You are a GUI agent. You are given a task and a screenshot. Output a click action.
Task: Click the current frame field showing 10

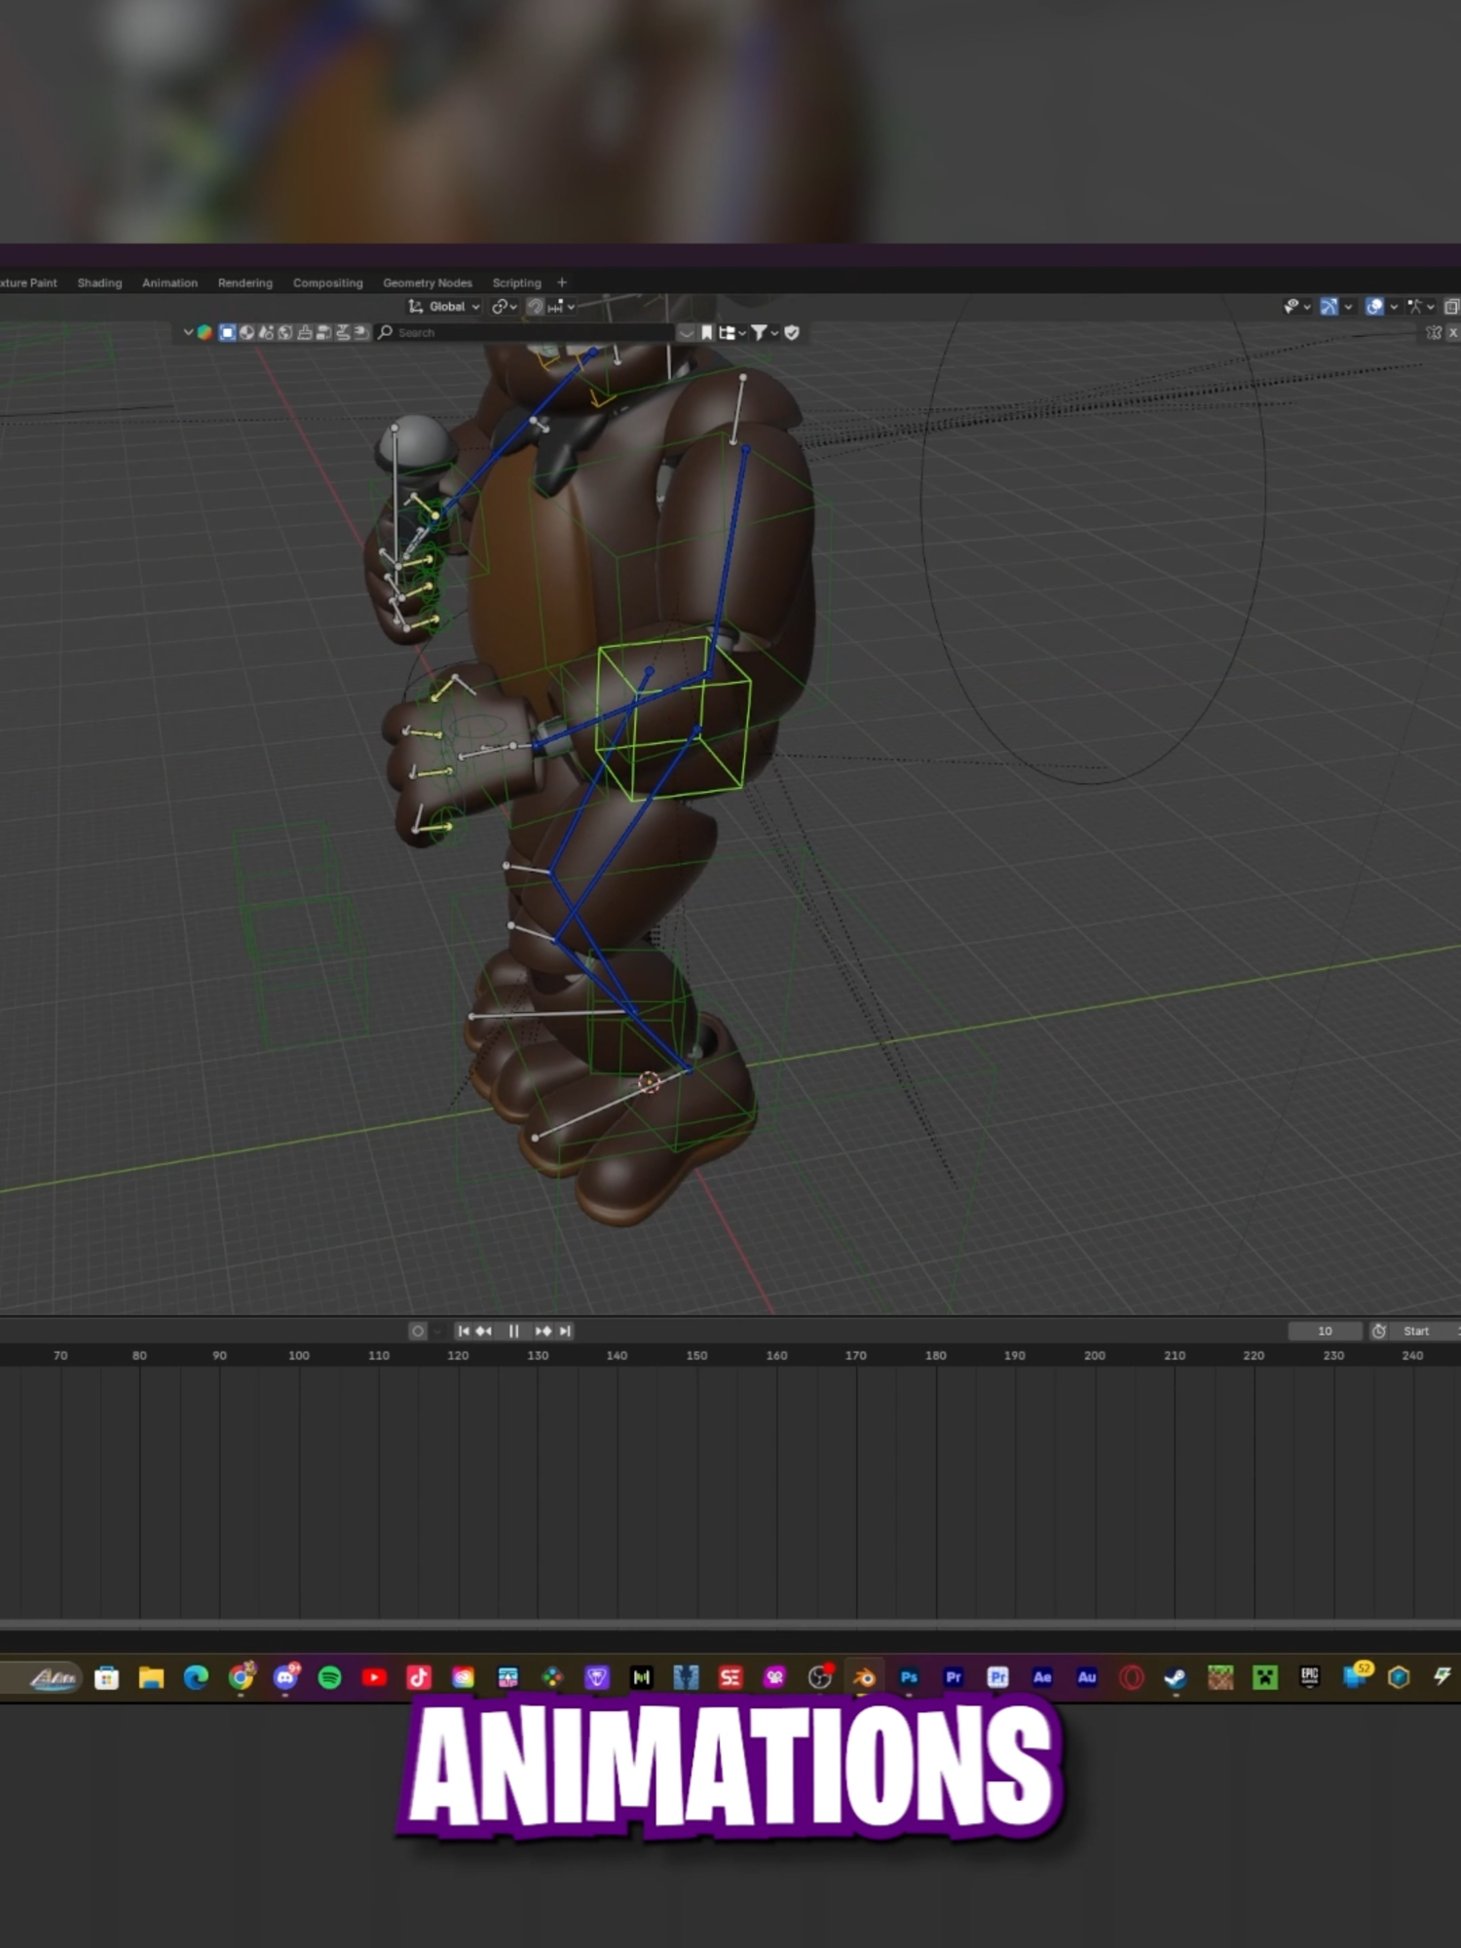[x=1325, y=1330]
